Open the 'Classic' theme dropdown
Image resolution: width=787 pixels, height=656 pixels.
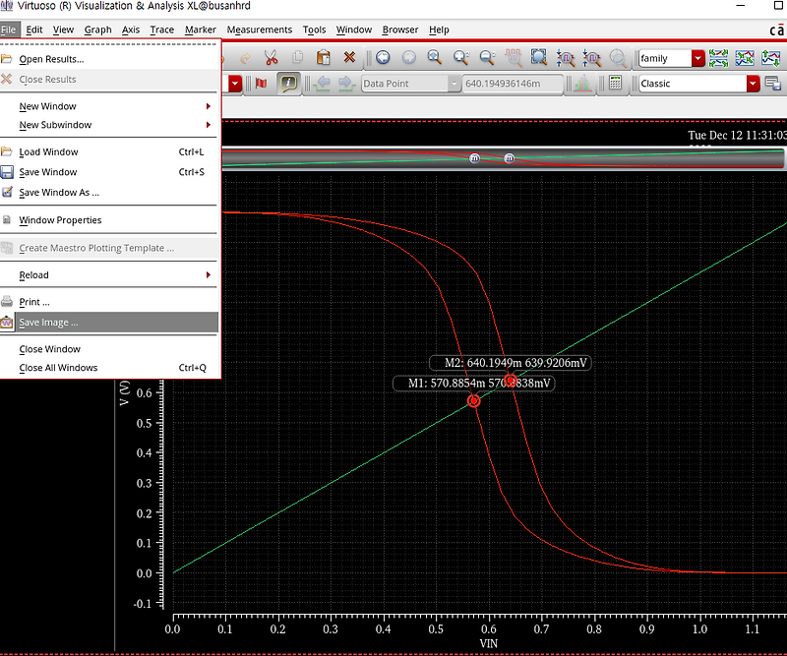pos(753,84)
